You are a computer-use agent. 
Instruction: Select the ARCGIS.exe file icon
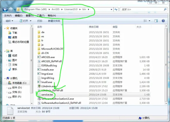coord(39,57)
